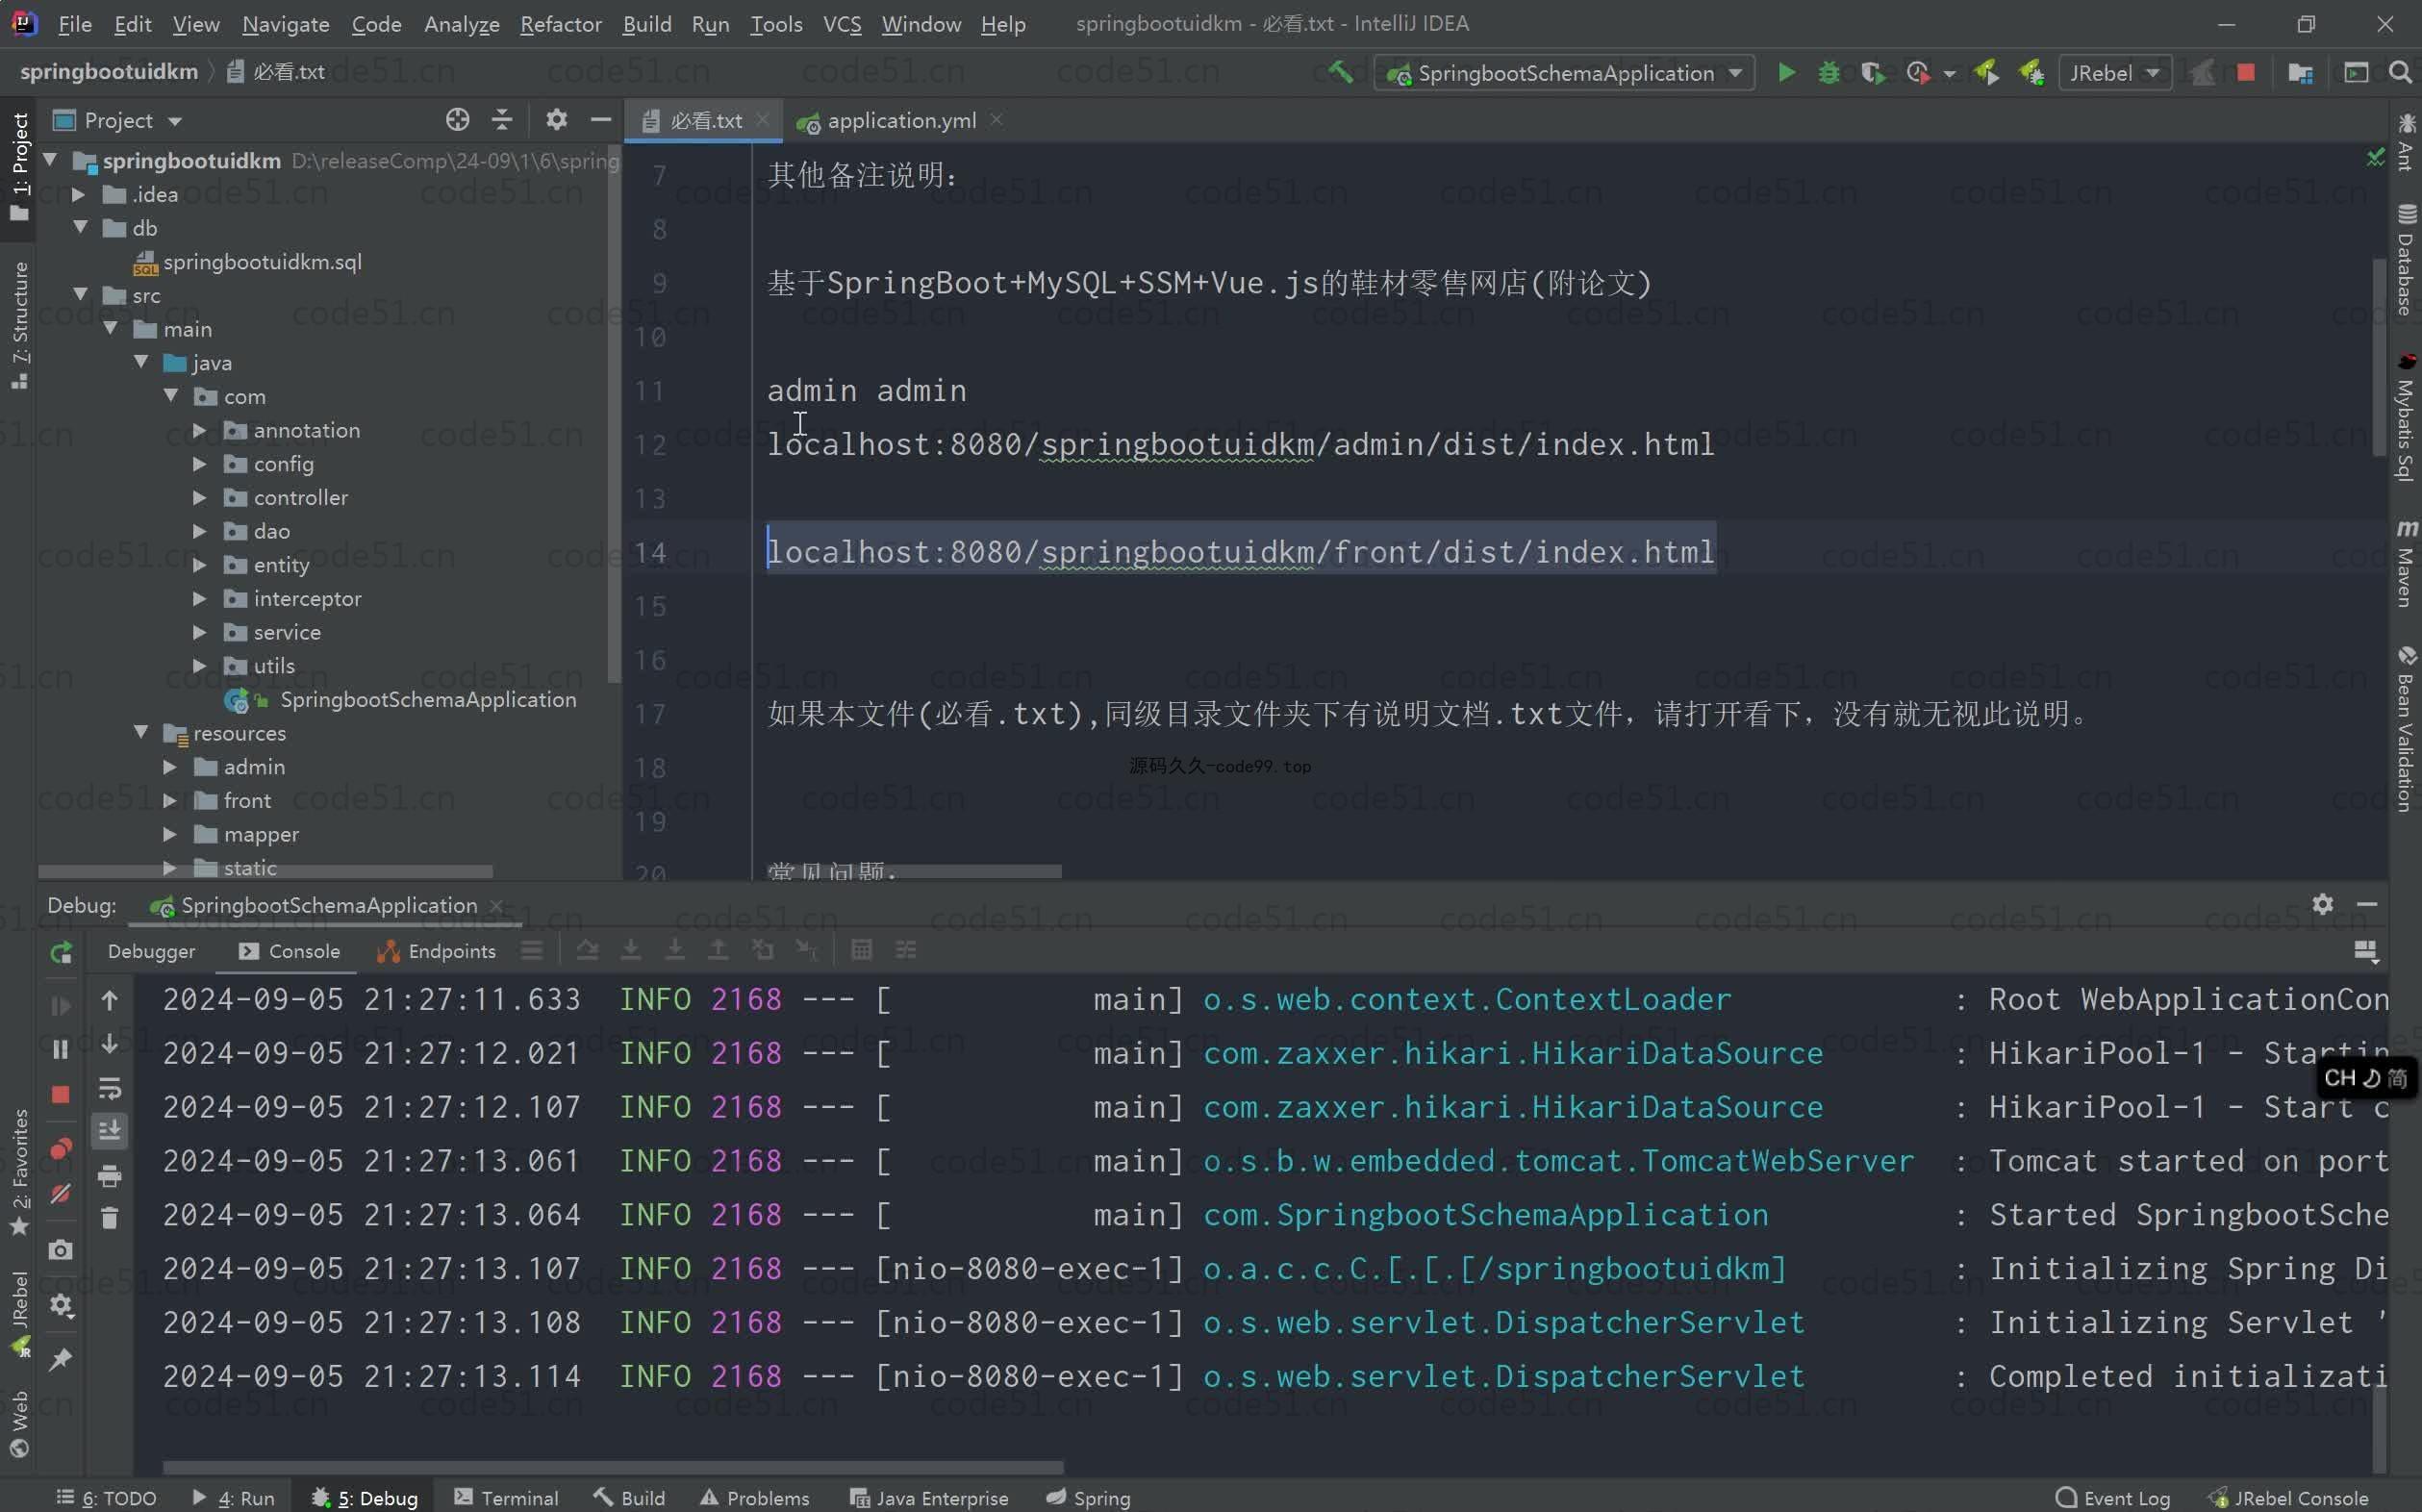Open the VCS menu

tap(842, 23)
